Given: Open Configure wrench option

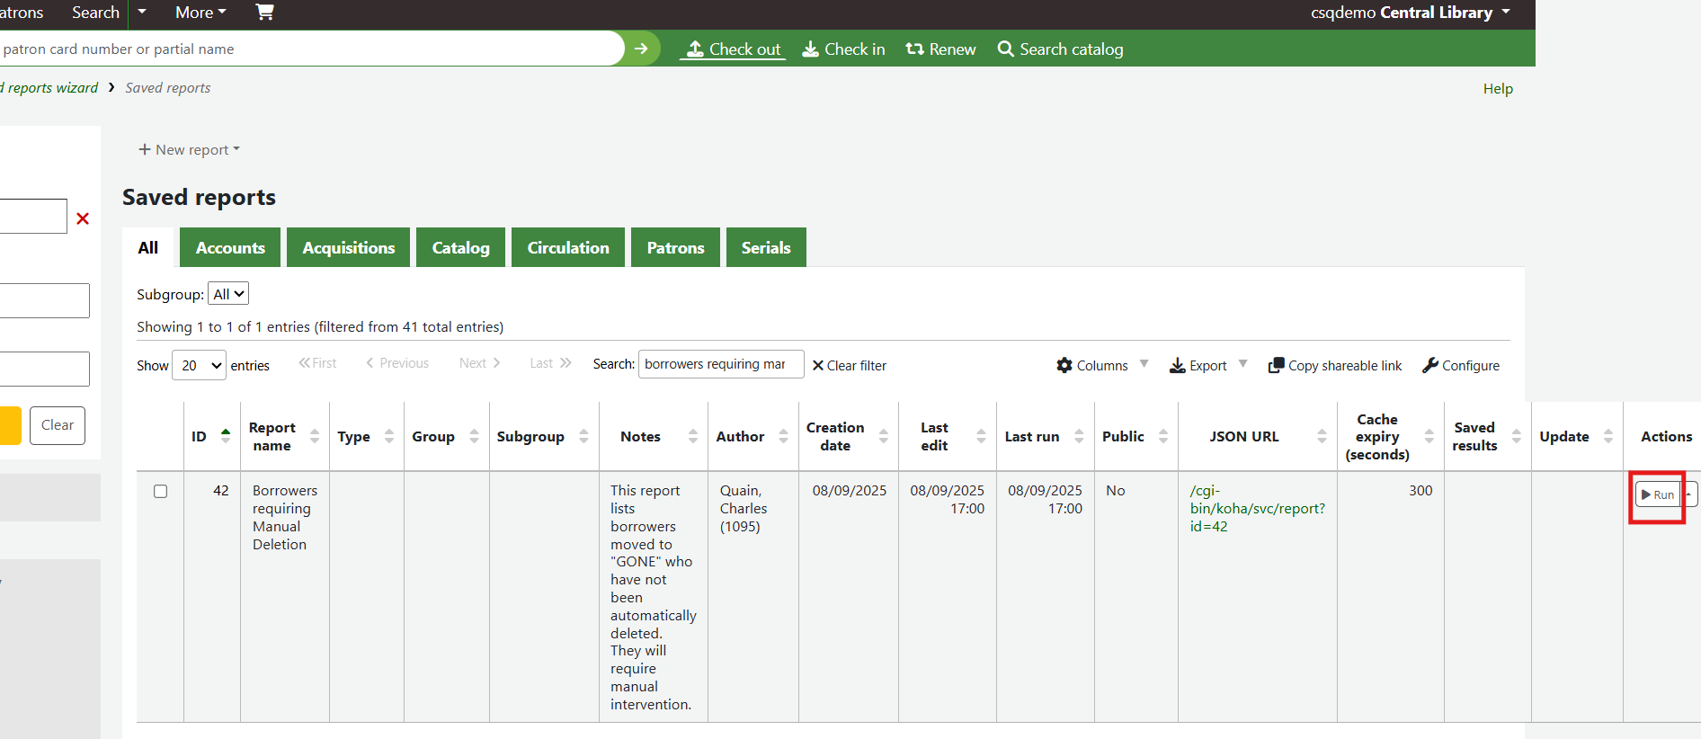Looking at the screenshot, I should pos(1461,365).
